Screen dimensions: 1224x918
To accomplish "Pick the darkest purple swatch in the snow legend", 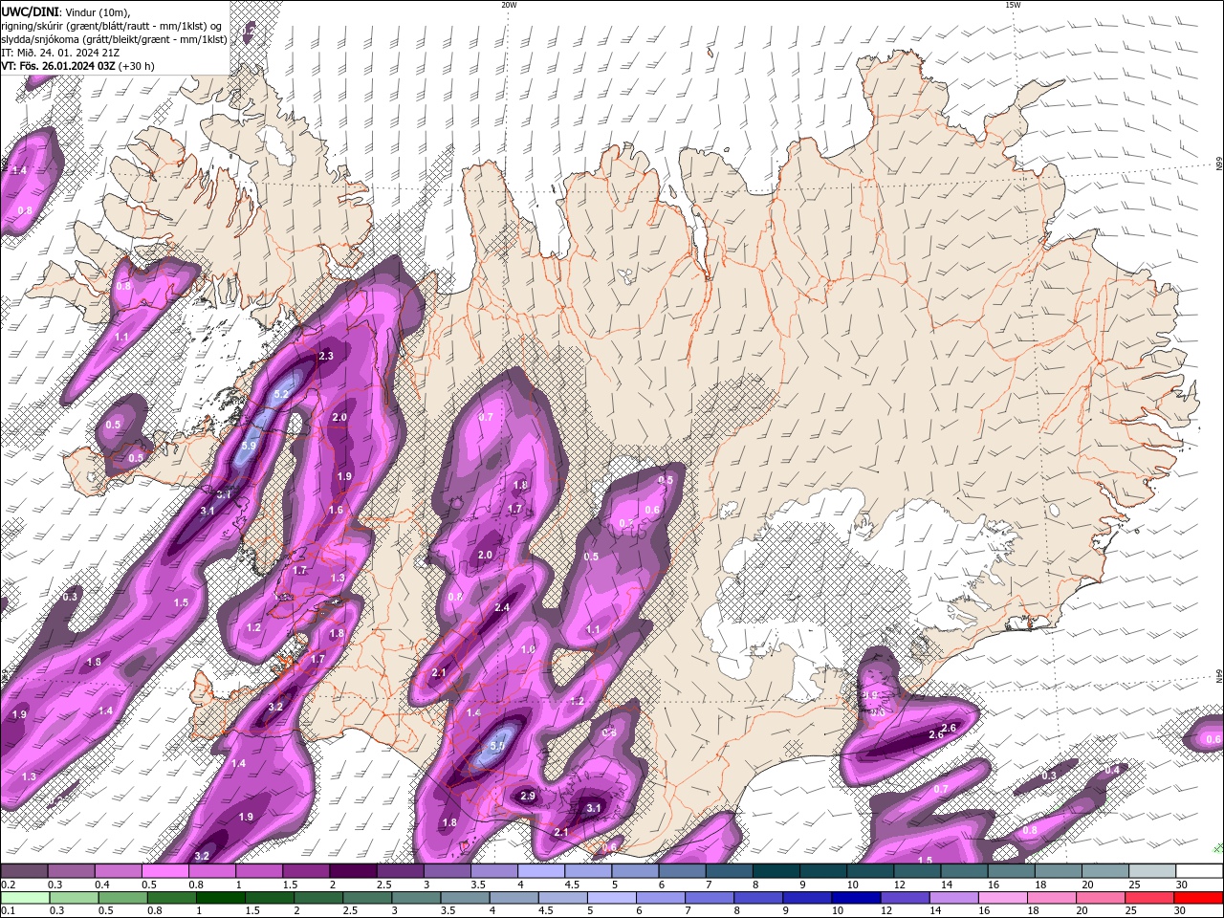I will pyautogui.click(x=352, y=871).
